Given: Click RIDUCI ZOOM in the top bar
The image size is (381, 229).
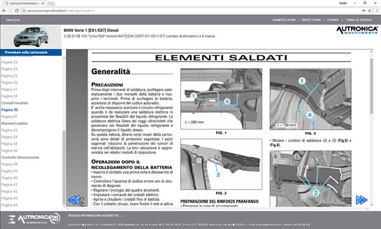Looking at the screenshot, I should pos(311,20).
